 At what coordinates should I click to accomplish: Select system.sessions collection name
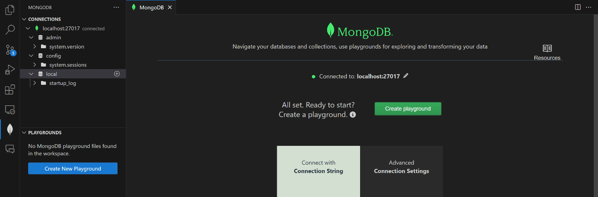(x=68, y=65)
